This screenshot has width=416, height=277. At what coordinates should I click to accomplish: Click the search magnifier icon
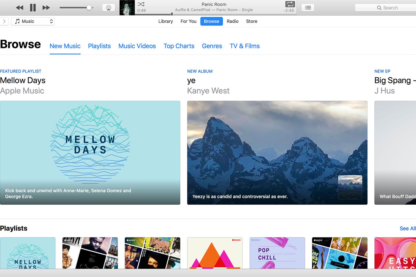tap(379, 8)
